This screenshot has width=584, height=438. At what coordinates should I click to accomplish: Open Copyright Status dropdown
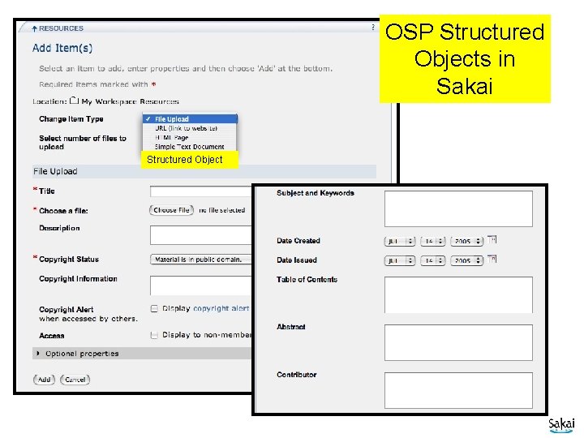click(x=201, y=260)
